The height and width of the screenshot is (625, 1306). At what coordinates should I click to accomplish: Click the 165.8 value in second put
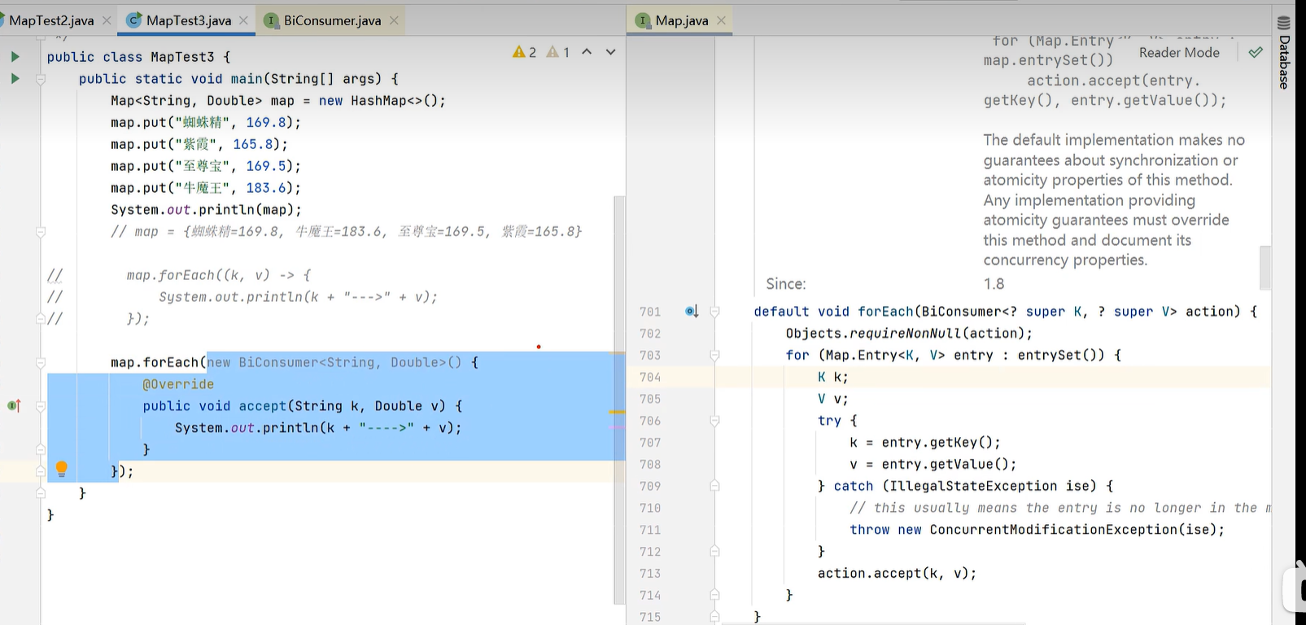point(253,144)
